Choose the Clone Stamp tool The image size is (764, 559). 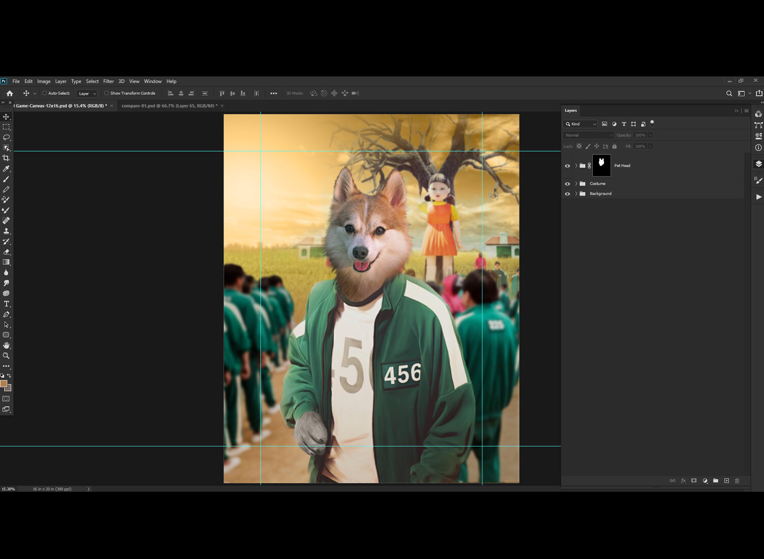click(7, 231)
